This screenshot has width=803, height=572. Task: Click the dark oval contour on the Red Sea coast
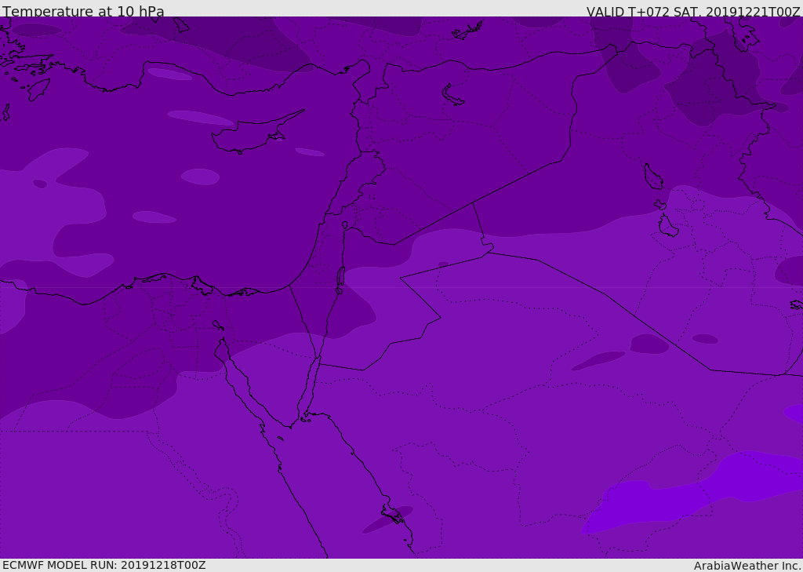pyautogui.click(x=387, y=519)
